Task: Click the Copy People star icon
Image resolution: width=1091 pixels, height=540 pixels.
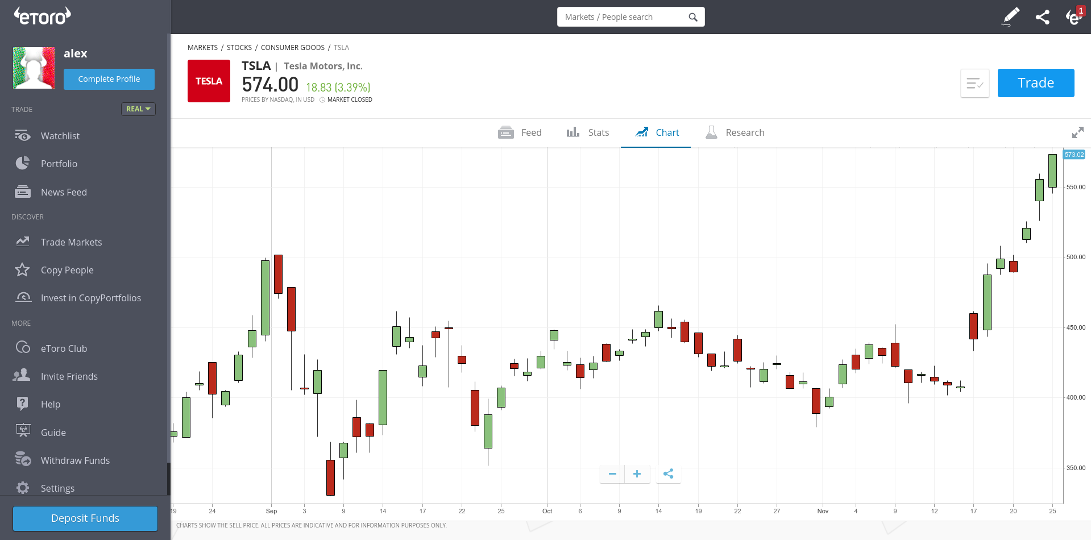Action: [22, 269]
